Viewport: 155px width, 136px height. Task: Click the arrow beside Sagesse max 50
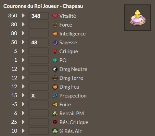click(23, 42)
